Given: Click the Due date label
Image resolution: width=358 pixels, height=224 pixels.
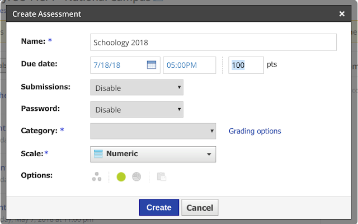Looking at the screenshot, I should click(x=39, y=64).
